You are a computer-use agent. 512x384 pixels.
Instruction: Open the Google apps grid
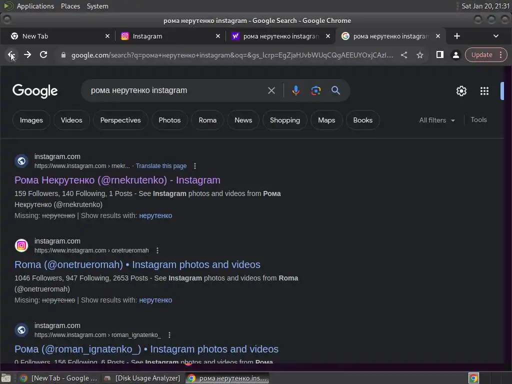(484, 91)
